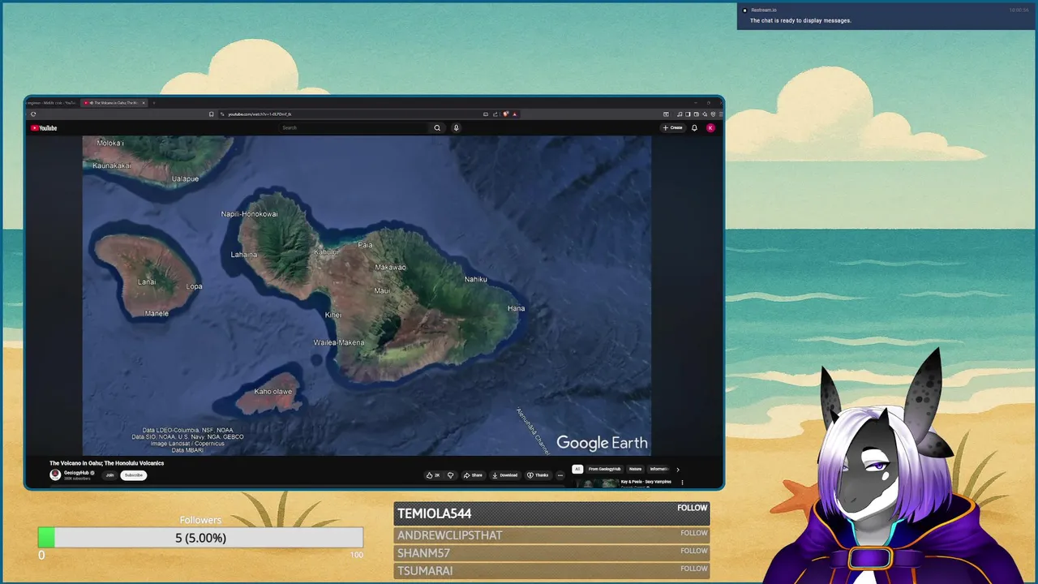Click the Leo AI sparkle icon in toolbar
The width and height of the screenshot is (1038, 584).
705,114
